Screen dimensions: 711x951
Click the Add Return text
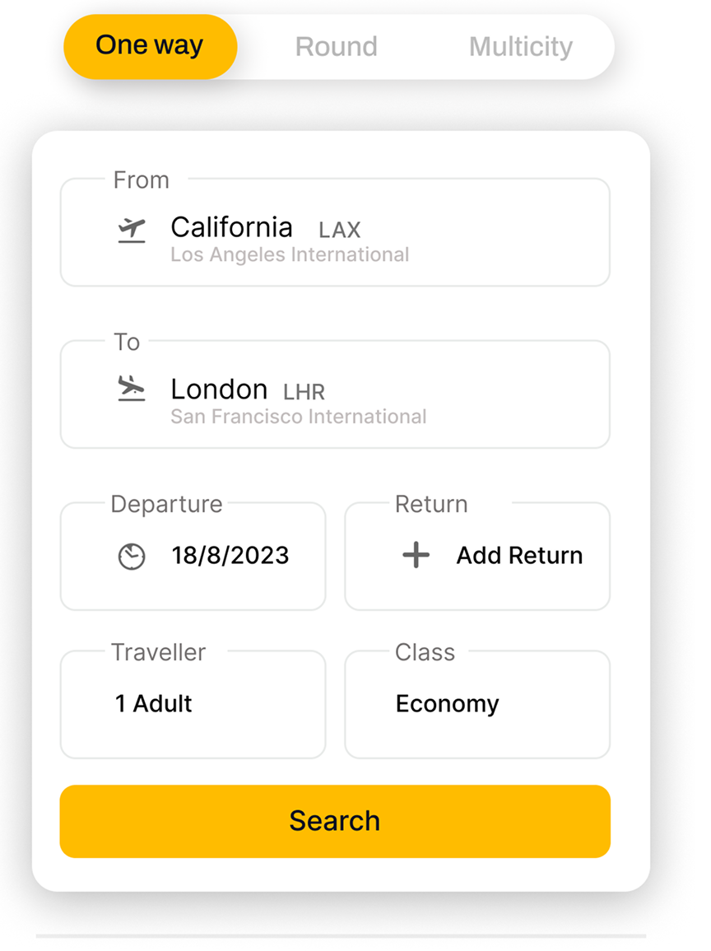(519, 556)
